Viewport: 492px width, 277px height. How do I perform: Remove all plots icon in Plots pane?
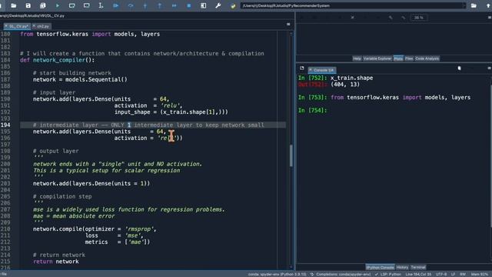point(352,18)
